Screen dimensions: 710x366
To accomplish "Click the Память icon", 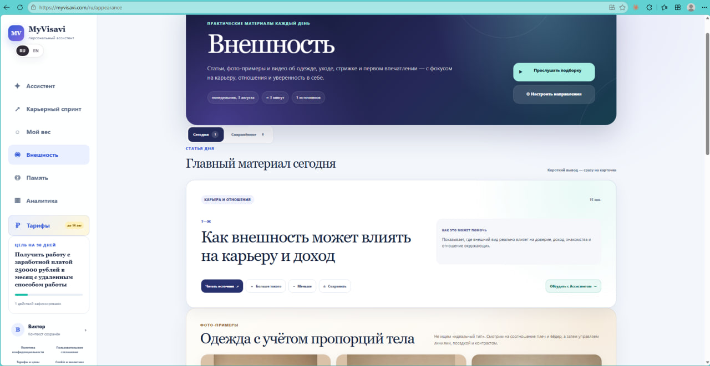I will click(x=17, y=178).
